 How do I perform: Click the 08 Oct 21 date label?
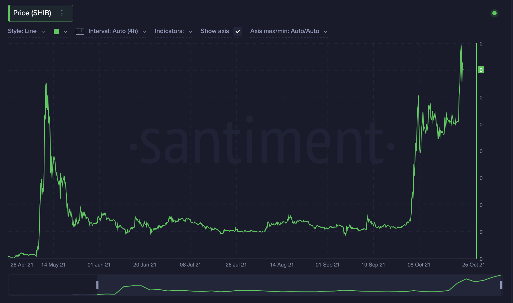coord(419,265)
